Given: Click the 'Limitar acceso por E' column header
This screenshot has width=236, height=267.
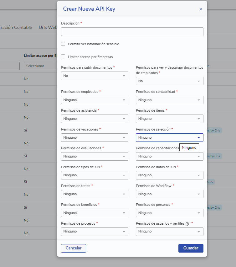Looking at the screenshot, I should click(x=40, y=56).
